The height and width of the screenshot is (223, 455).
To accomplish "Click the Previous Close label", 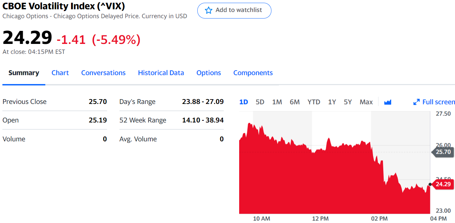I will (x=24, y=102).
